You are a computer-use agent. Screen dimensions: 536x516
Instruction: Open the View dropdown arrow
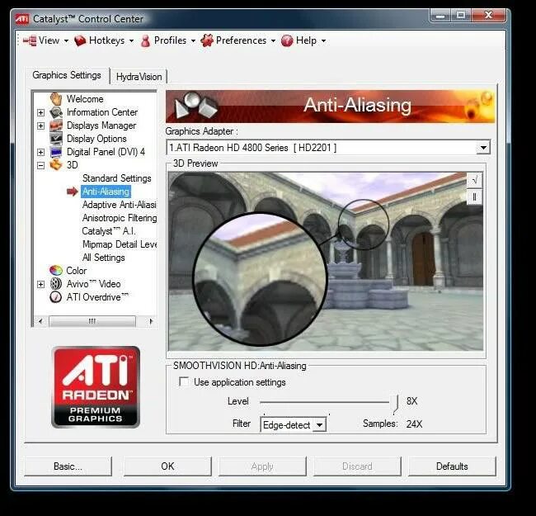66,41
